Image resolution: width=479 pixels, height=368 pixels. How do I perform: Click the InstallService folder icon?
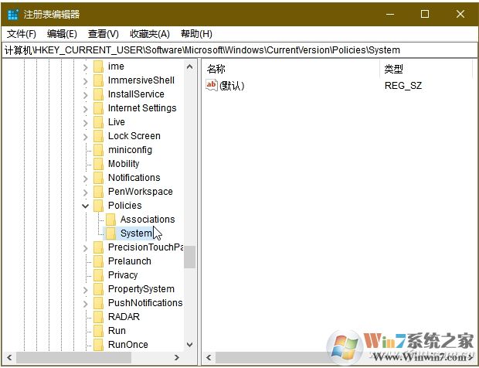click(x=98, y=94)
